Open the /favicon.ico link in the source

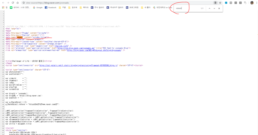click(x=62, y=46)
